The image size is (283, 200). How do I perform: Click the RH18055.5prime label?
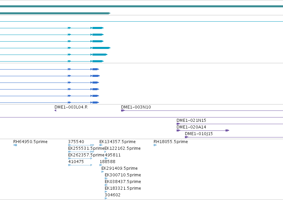(171, 142)
